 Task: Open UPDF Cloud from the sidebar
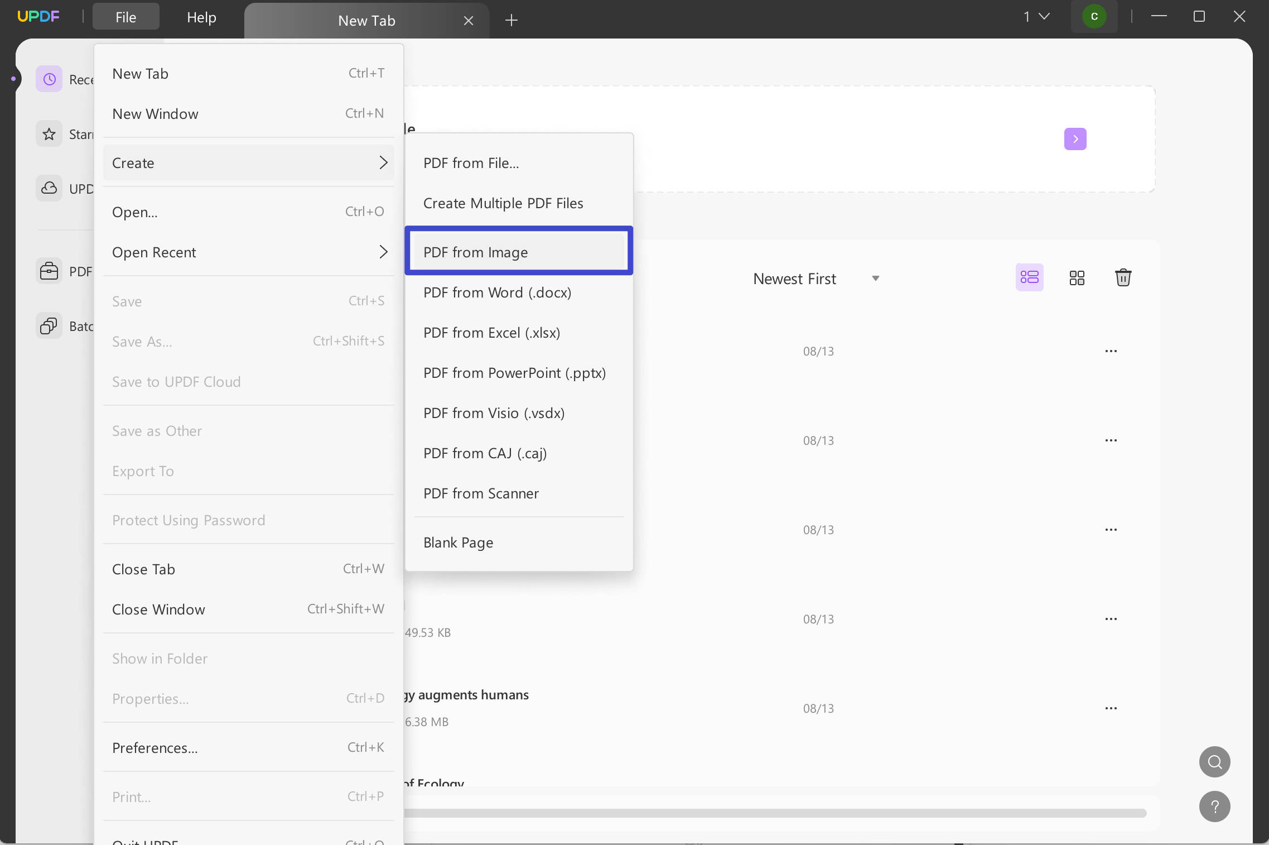click(x=49, y=189)
